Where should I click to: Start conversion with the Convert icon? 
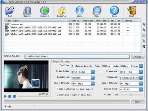pyautogui.click(x=45, y=10)
